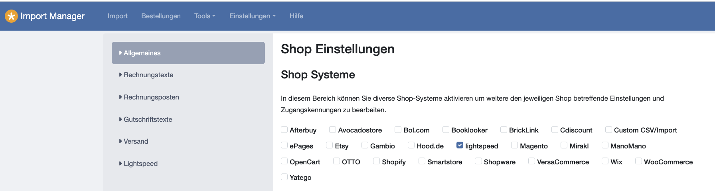Open the Einstellungen dropdown menu
Viewport: 715px width, 191px height.
coord(253,16)
